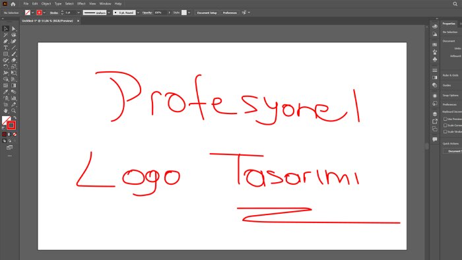Image resolution: width=462 pixels, height=260 pixels.
Task: Select the Lasso tool
Action: pyautogui.click(x=14, y=35)
